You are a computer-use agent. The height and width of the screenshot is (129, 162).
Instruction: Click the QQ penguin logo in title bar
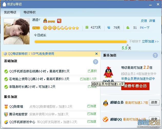point(4,4)
